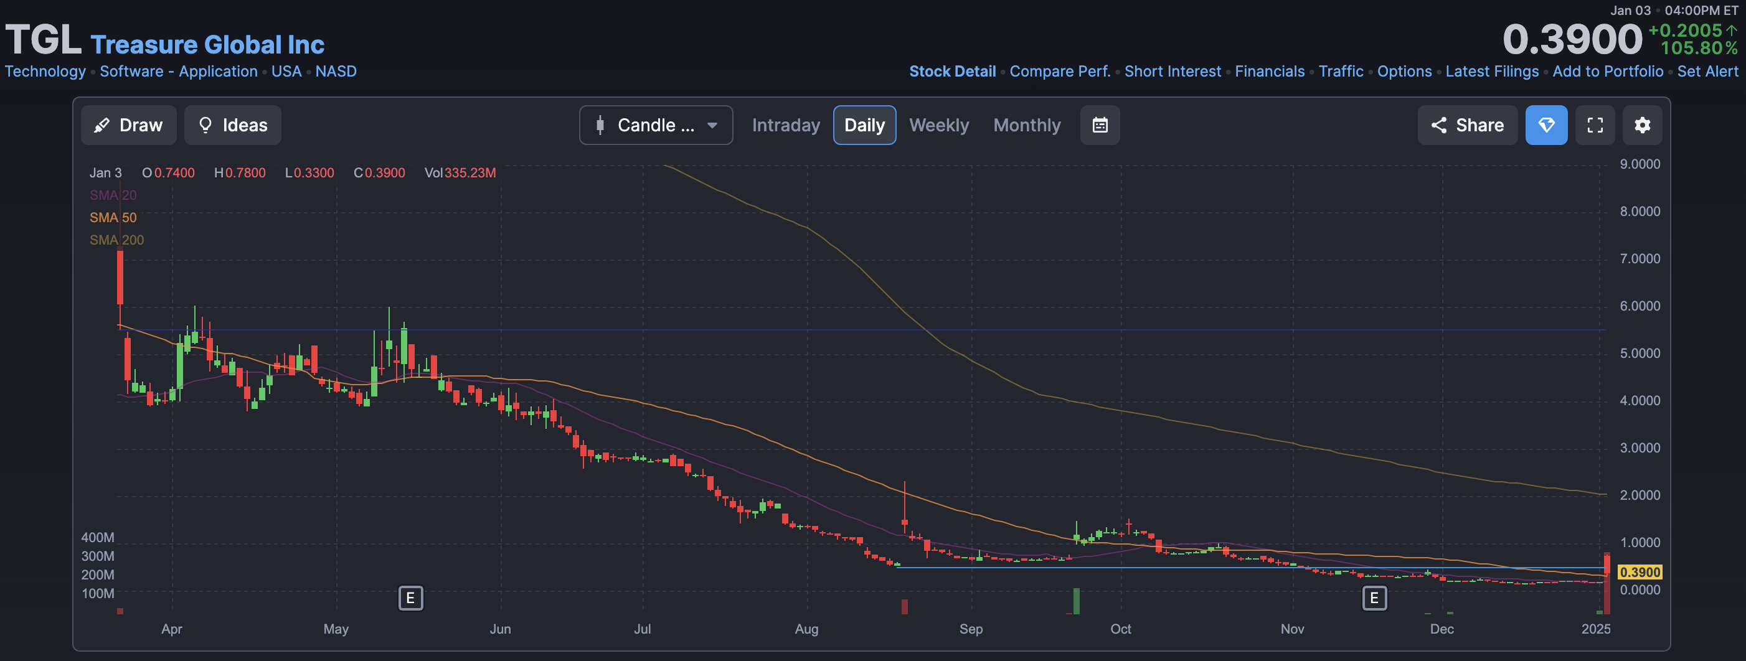
Task: Toggle SMA 200 indicator label
Action: 116,240
